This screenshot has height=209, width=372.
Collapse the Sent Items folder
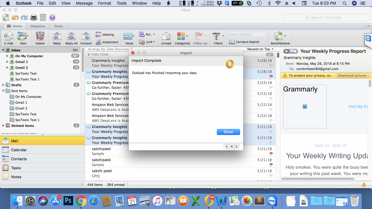[3, 91]
